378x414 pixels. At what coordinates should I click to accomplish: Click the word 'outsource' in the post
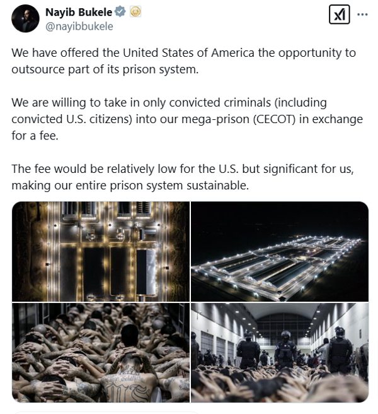tap(35, 68)
